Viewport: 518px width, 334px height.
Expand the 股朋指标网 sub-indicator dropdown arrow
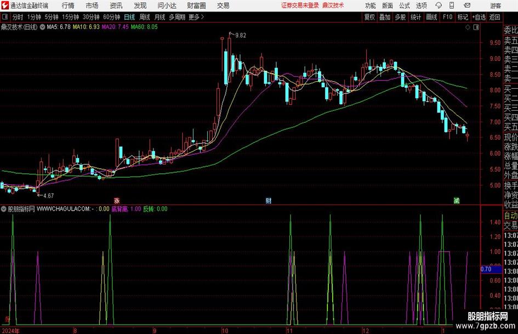pos(4,209)
